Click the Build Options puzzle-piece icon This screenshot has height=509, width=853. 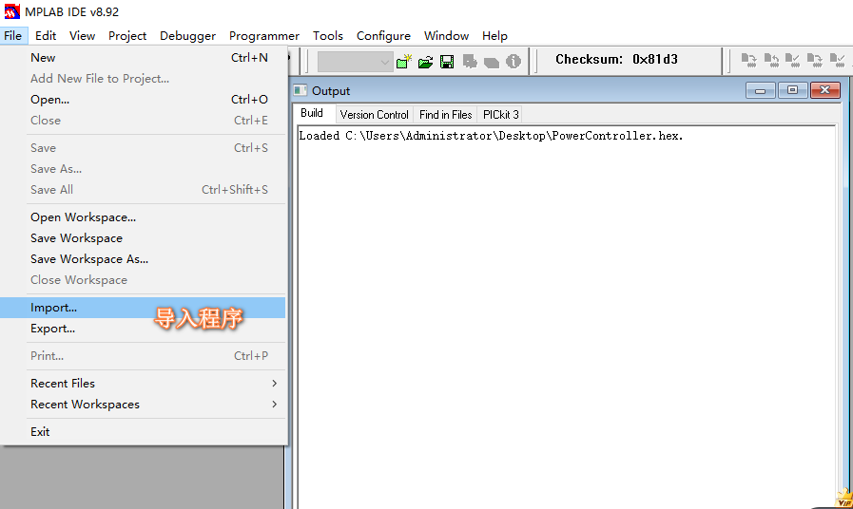pos(470,62)
